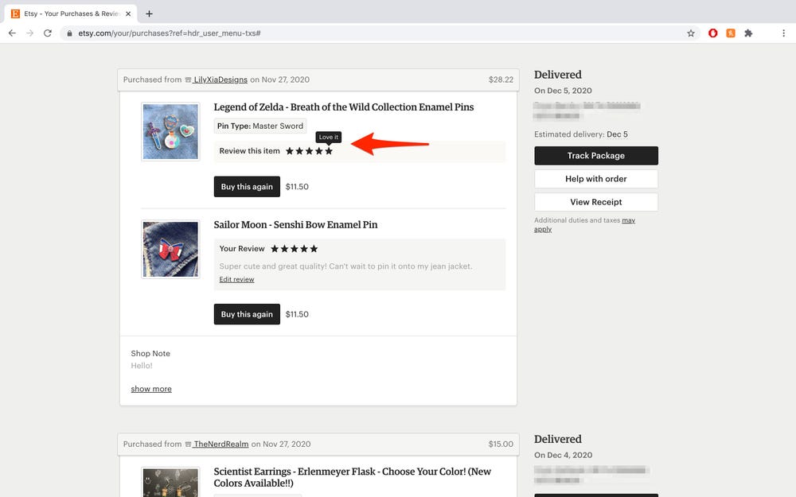The height and width of the screenshot is (497, 796).
Task: Open the Chrome three-dot menu
Action: tap(784, 33)
